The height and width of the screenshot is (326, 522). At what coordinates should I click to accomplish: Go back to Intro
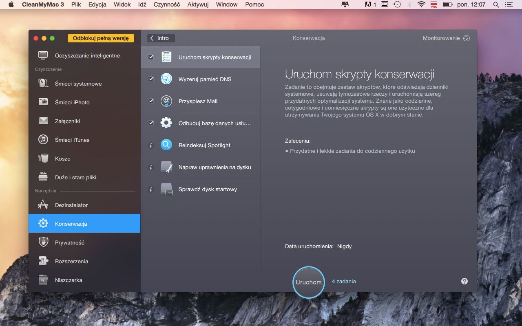pyautogui.click(x=161, y=38)
